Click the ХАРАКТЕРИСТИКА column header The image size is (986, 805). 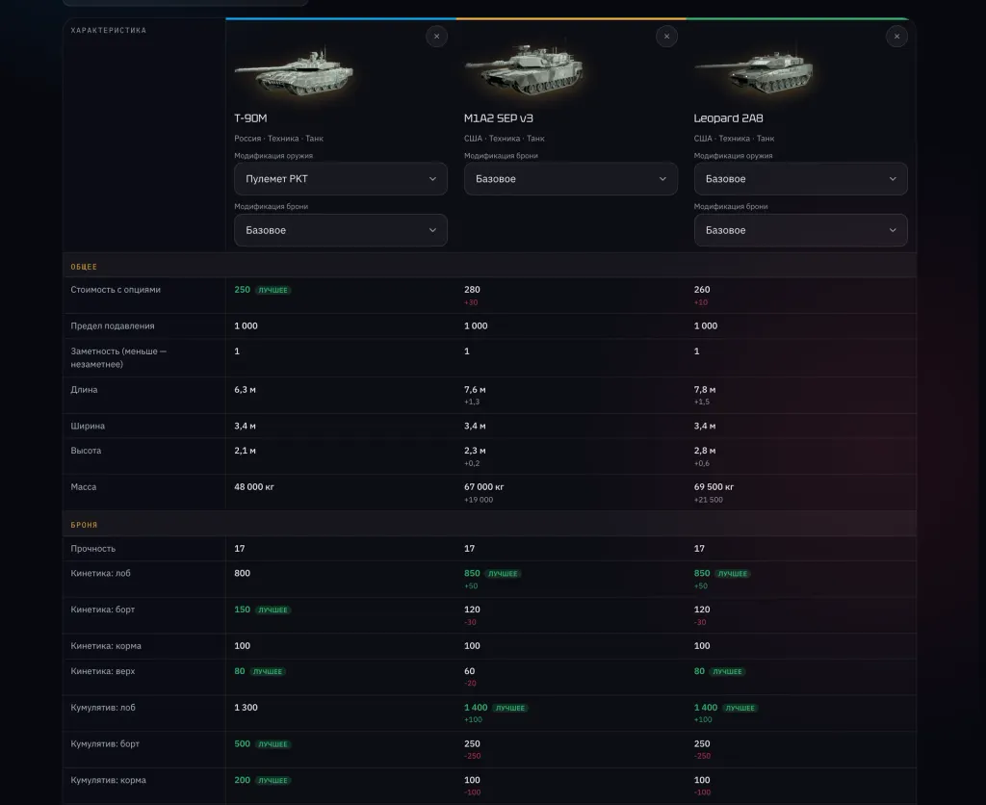pos(108,30)
